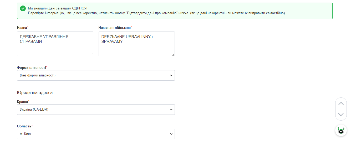The height and width of the screenshot is (145, 351).
Task: Click the 'Ми знайшли дані' alert headline
Action: (58, 8)
